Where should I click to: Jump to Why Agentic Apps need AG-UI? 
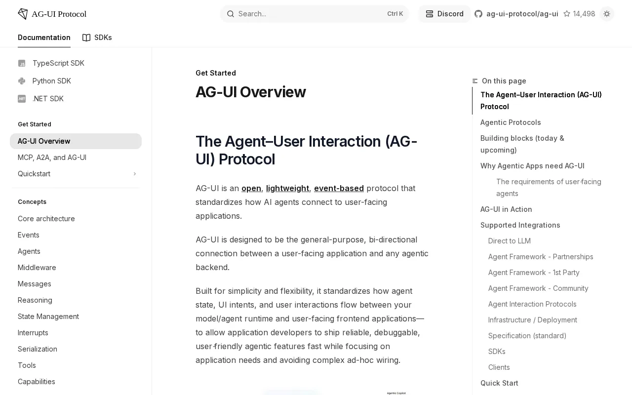[x=532, y=166]
